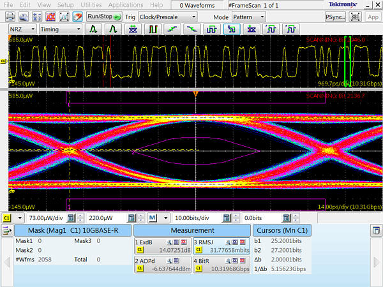Screen dimensions: 383x287
Task: Click the red delete icon on 1 ExdB
Action: pyautogui.click(x=184, y=242)
